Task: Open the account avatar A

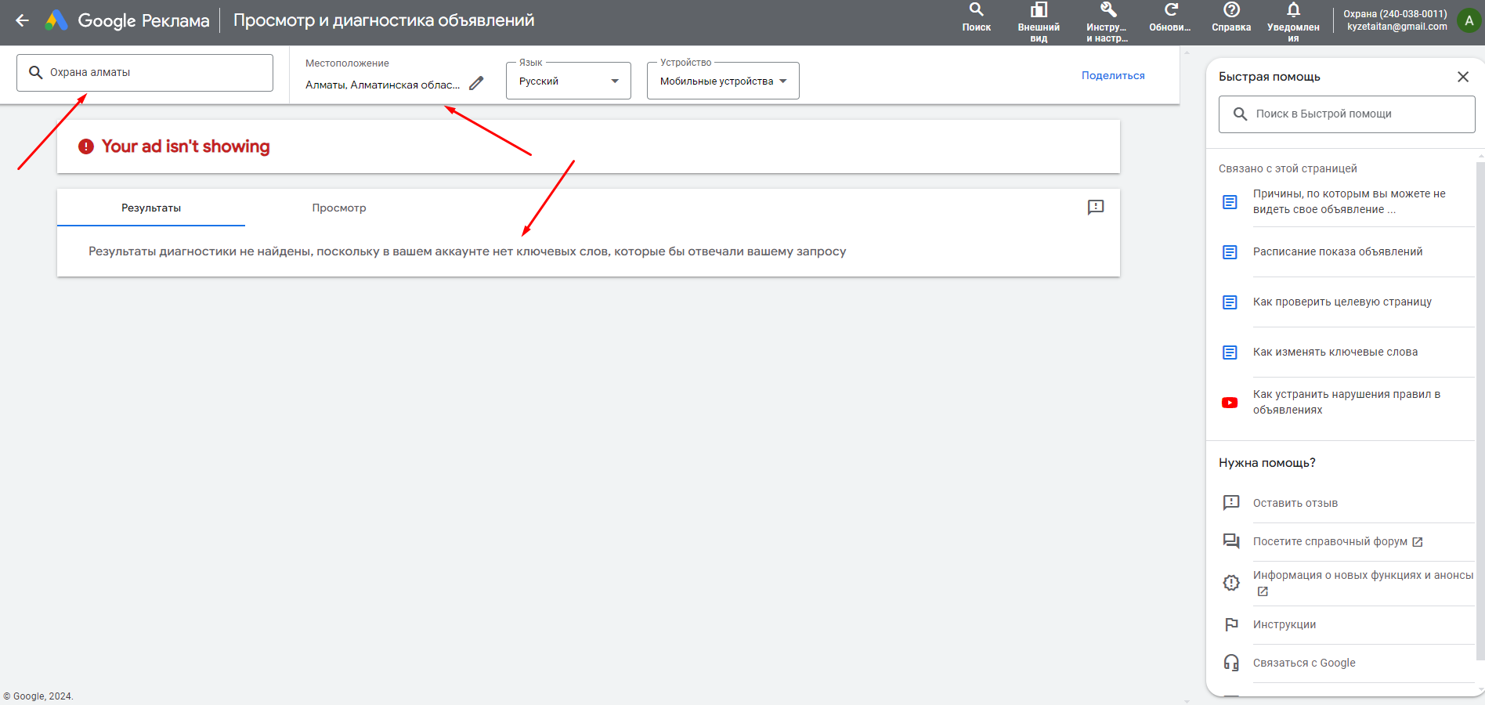Action: [1469, 20]
